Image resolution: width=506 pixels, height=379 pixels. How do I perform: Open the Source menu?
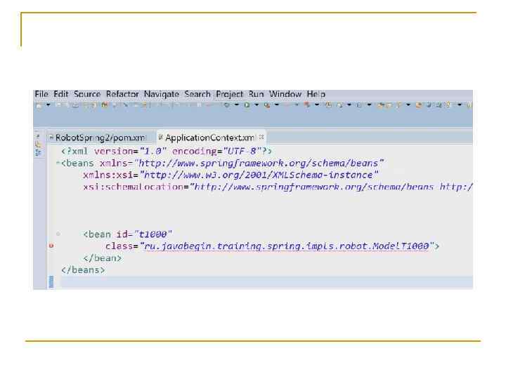pyautogui.click(x=87, y=94)
